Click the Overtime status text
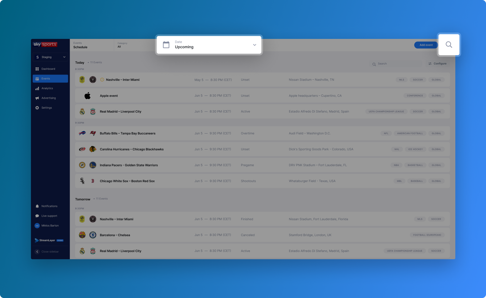 pos(248,133)
